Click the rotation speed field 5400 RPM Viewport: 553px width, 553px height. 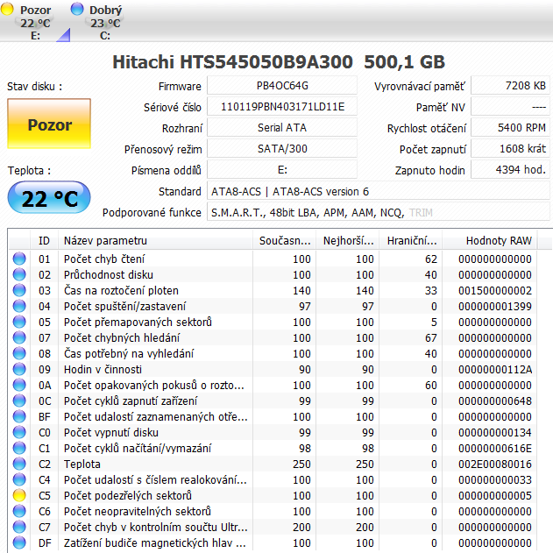tap(511, 128)
